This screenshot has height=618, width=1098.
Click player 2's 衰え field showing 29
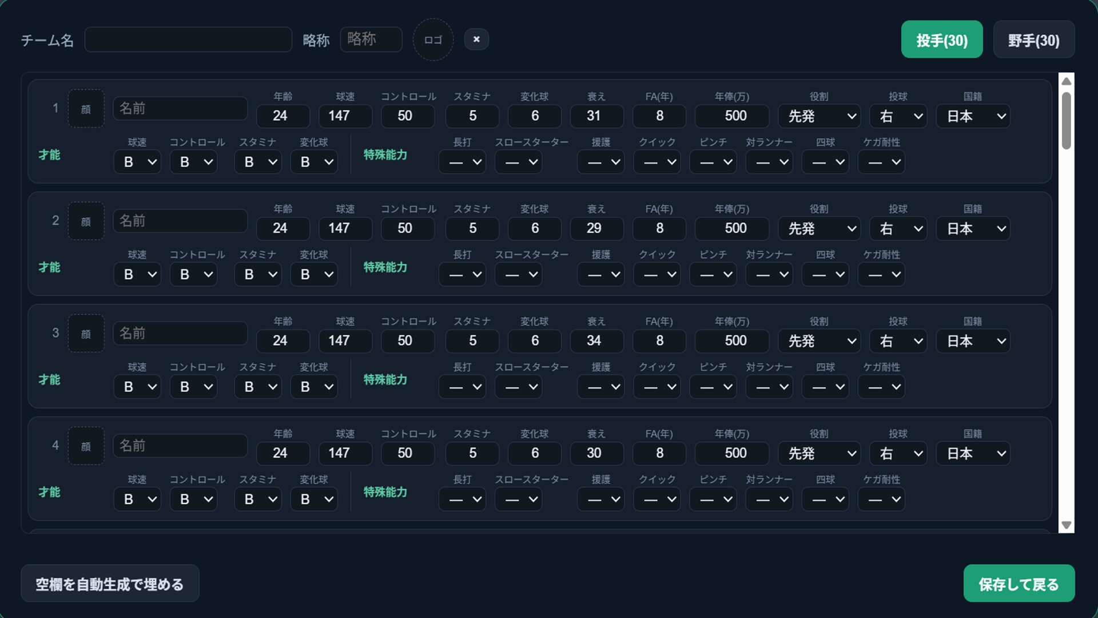[596, 228]
